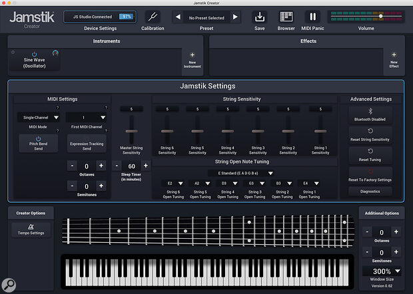This screenshot has width=413, height=294.
Task: Click Sine Wave instrument refresh icon
Action: tap(55, 53)
